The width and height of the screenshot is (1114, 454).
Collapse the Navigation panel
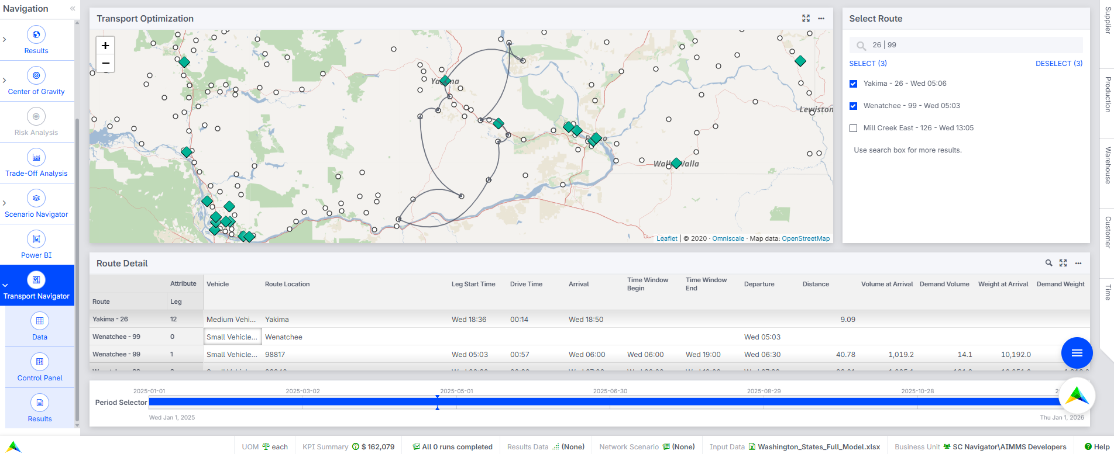coord(72,9)
